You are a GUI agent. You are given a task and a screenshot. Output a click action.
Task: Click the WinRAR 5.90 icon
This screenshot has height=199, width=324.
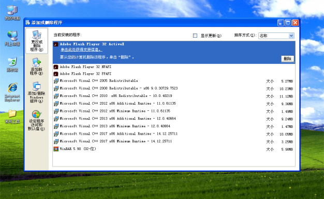point(56,149)
